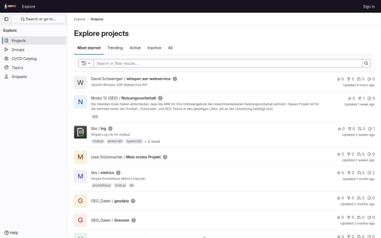
Task: Click the Topics tag icon
Action: [x=6, y=67]
